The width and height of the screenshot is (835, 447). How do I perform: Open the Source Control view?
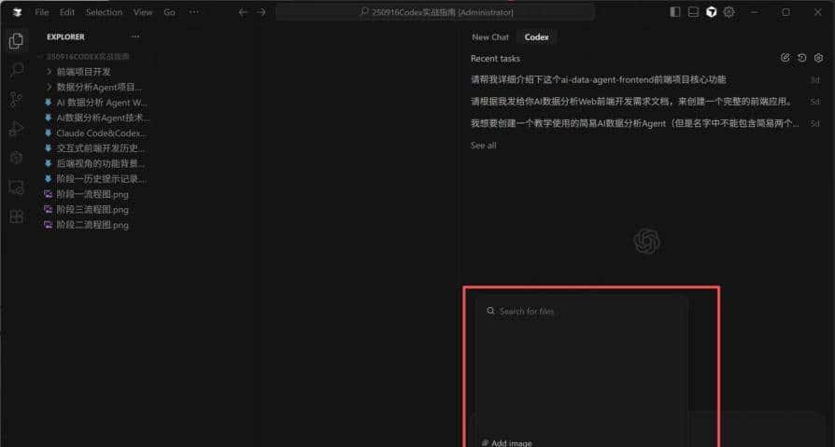(17, 100)
